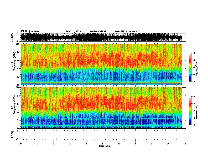Click the time axis tick label "10"

coord(185,144)
